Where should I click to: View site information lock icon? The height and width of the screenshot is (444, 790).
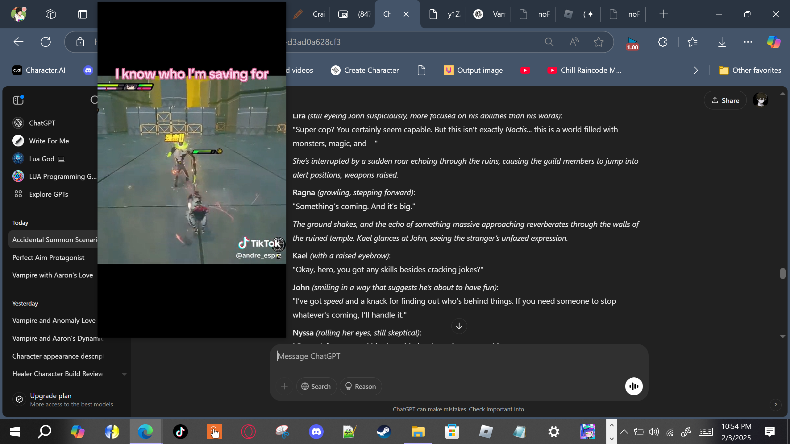80,42
